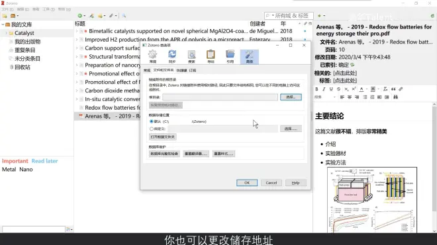This screenshot has height=245, width=437.
Task: Toggle underline in note editor
Action: click(331, 89)
